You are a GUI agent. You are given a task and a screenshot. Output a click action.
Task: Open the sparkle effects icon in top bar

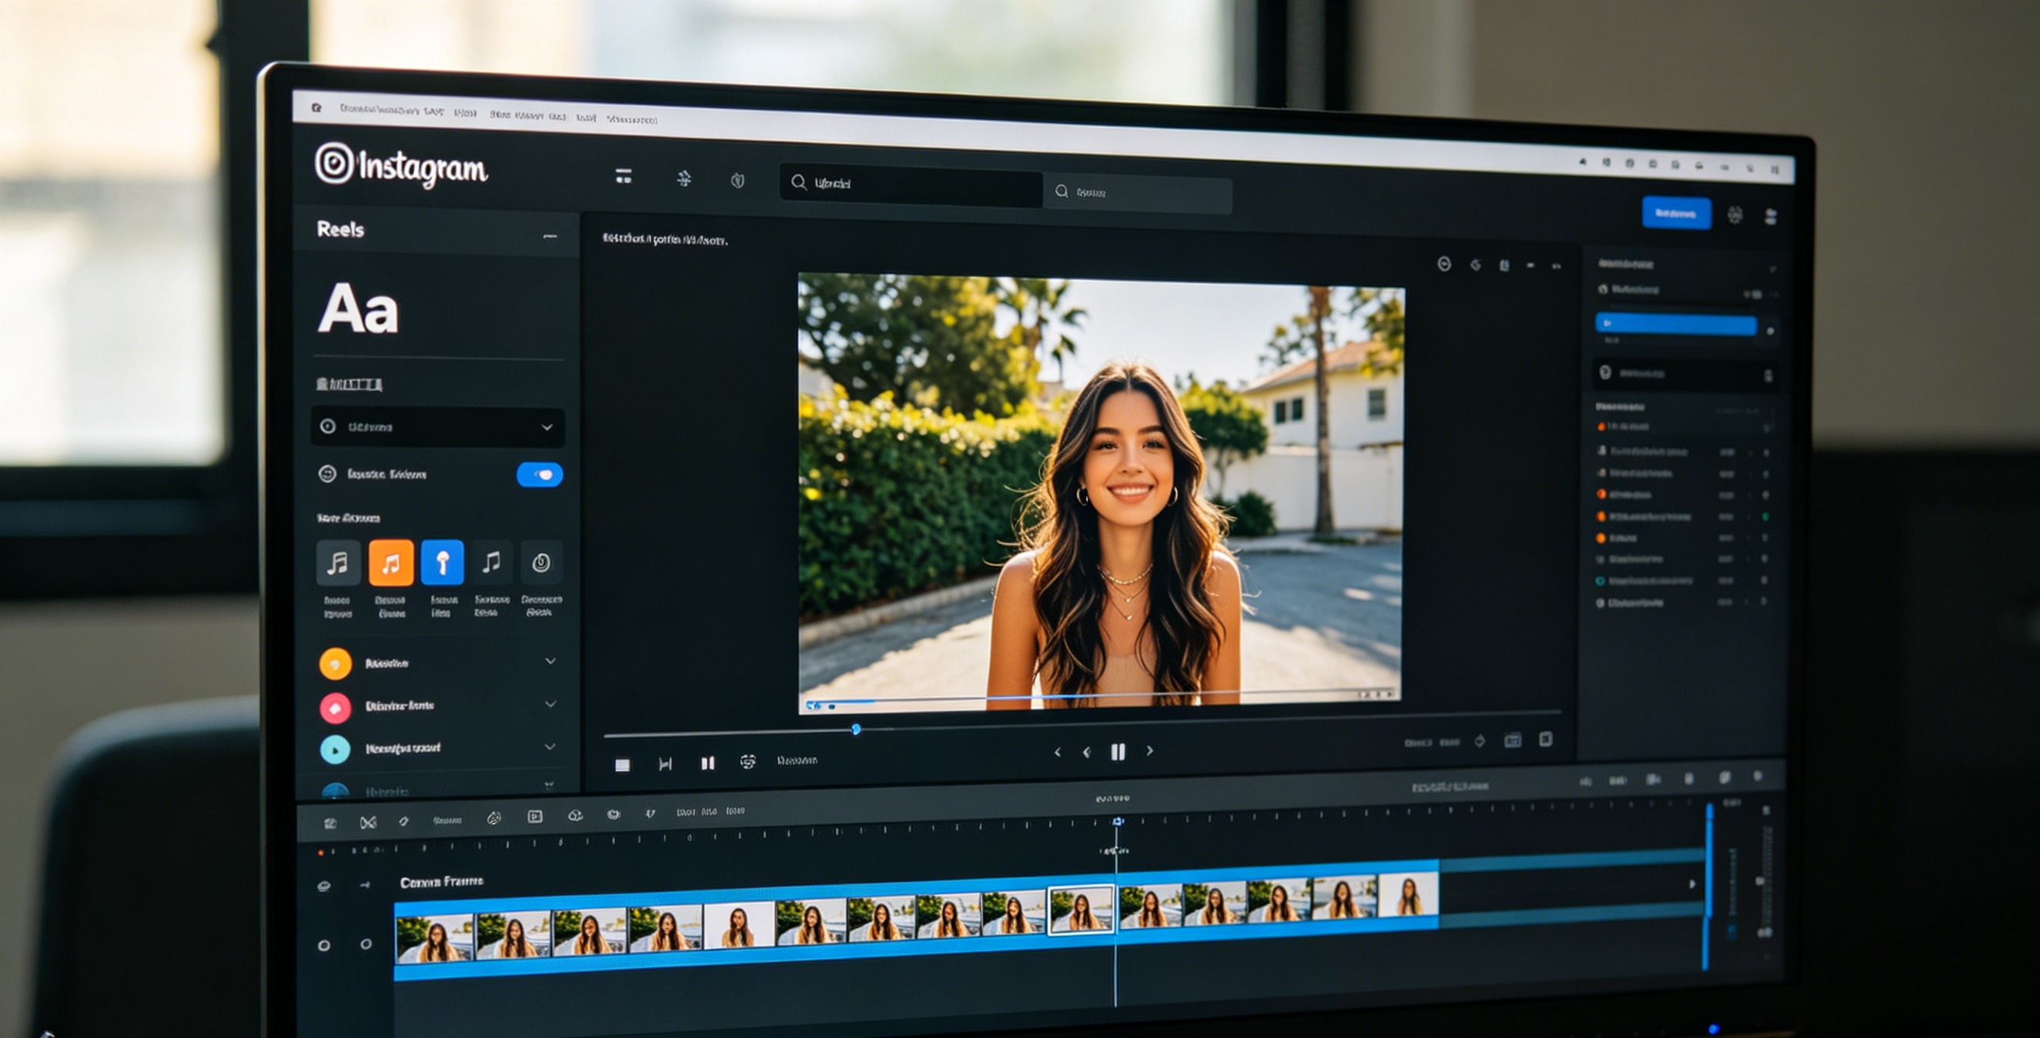pyautogui.click(x=684, y=179)
